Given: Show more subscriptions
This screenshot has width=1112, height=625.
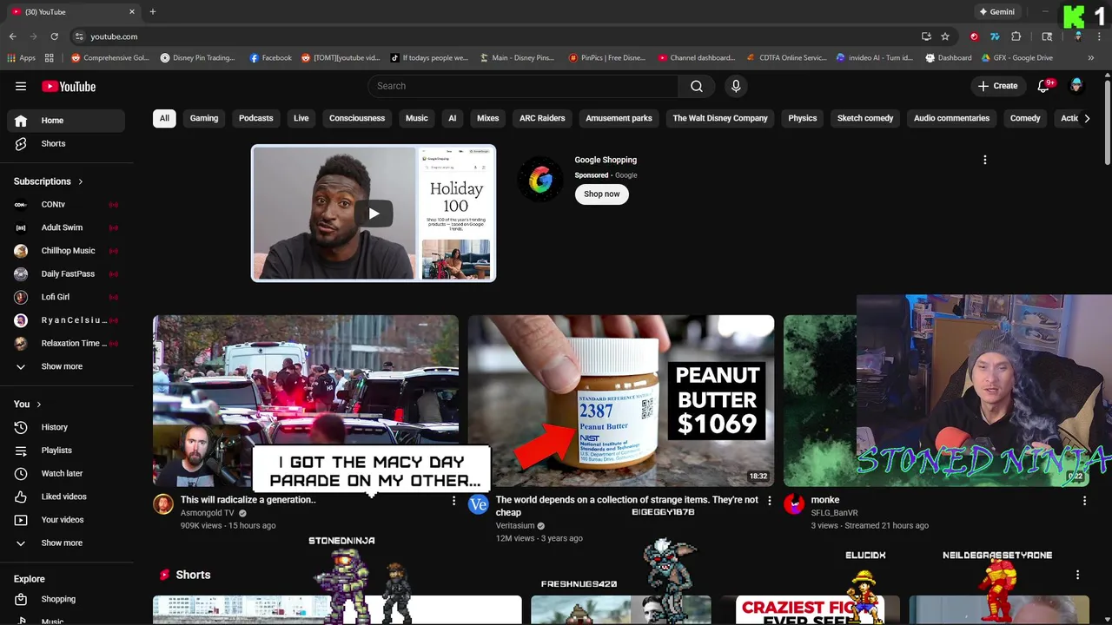Looking at the screenshot, I should click(x=66, y=366).
